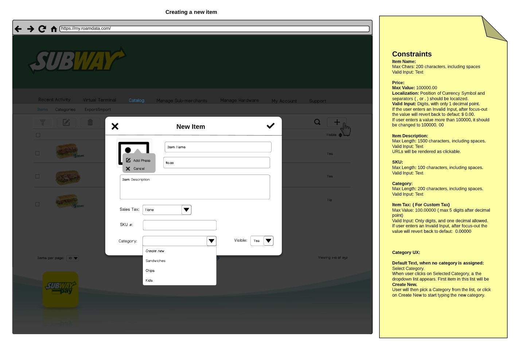Open the Support tab
Screen dimensions: 515x344
(318, 101)
